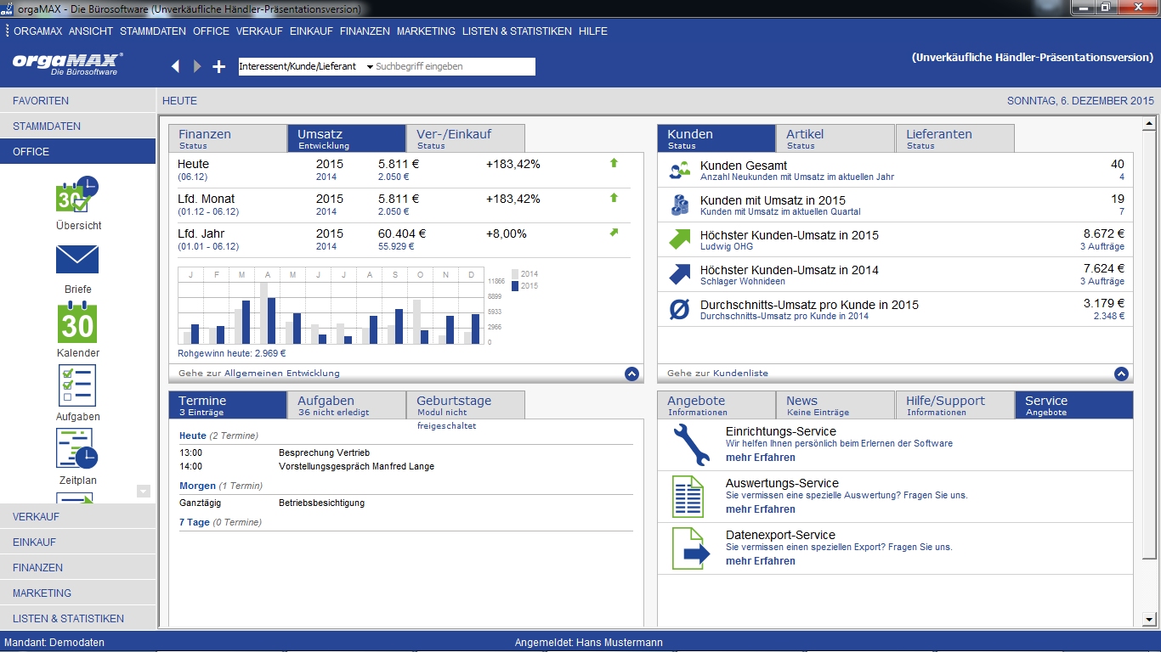Image resolution: width=1161 pixels, height=652 pixels.
Task: Switch to the Finanzen Status tab
Action: point(228,138)
